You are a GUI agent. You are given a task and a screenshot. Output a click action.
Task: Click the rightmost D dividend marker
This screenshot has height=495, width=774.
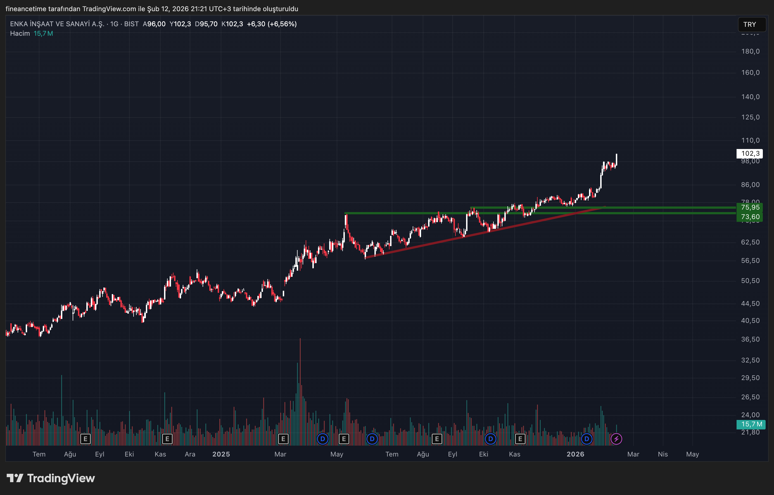(x=587, y=439)
